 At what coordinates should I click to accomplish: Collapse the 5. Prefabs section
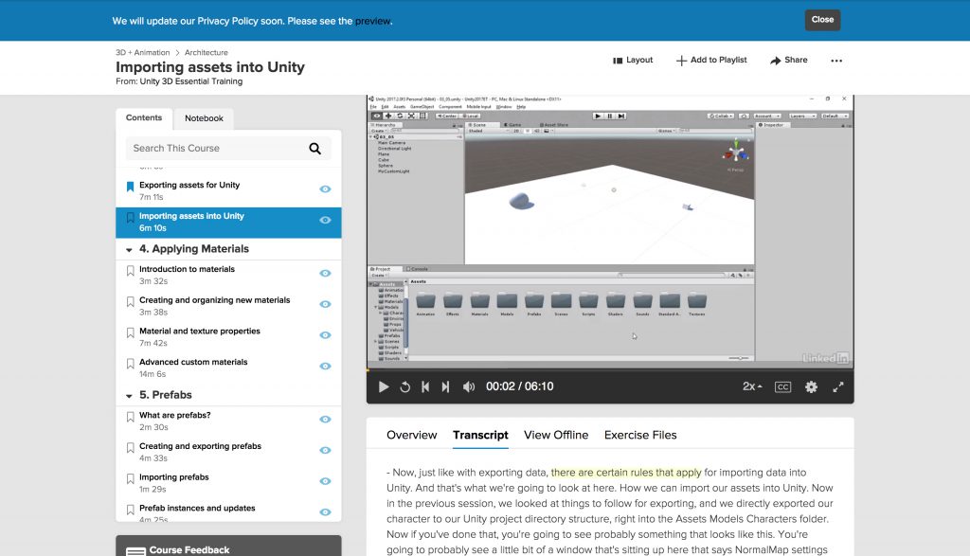click(129, 396)
